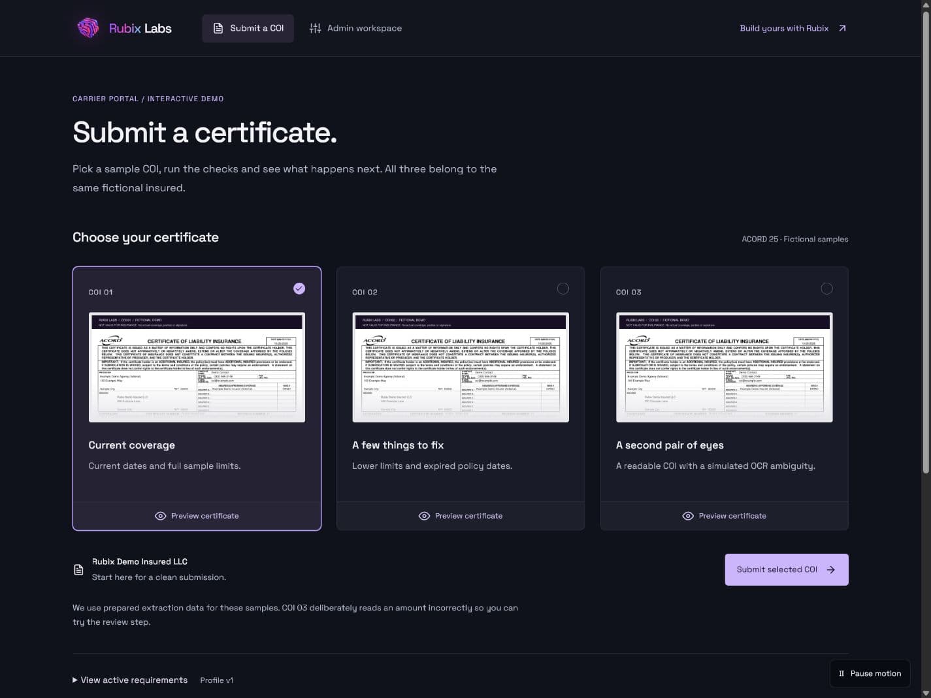931x698 pixels.
Task: Click the document icon in Submit a COI
Action: tap(218, 28)
